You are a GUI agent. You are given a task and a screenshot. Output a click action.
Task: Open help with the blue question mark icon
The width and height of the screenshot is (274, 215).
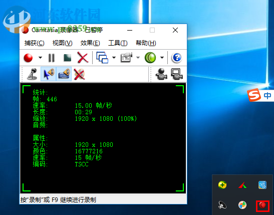click(x=177, y=58)
